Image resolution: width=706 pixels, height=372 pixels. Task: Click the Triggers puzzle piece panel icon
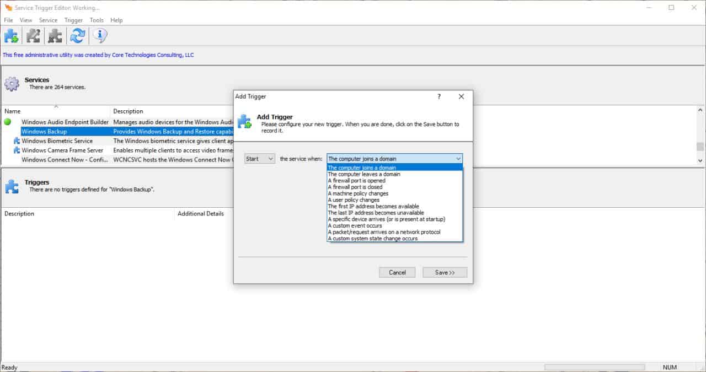point(12,186)
